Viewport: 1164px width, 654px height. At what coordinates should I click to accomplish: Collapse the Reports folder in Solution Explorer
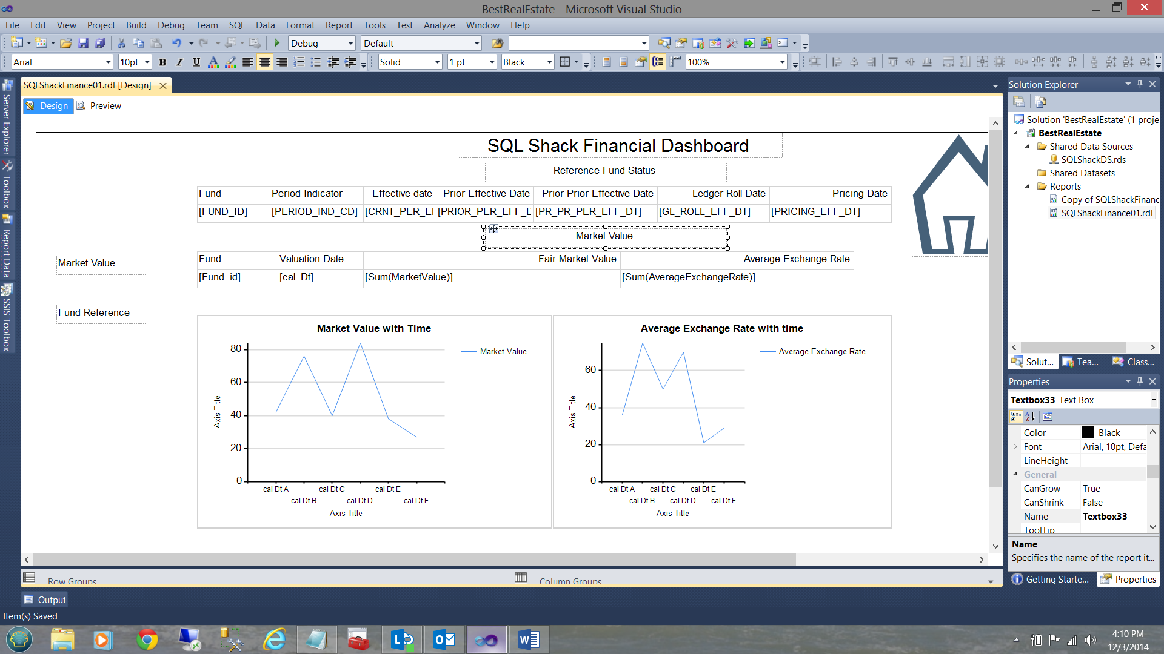point(1027,187)
